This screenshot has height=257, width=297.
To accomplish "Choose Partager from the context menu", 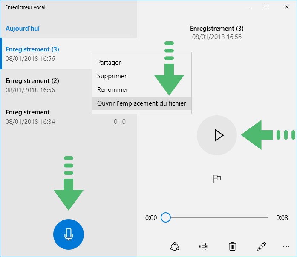I will (141, 63).
